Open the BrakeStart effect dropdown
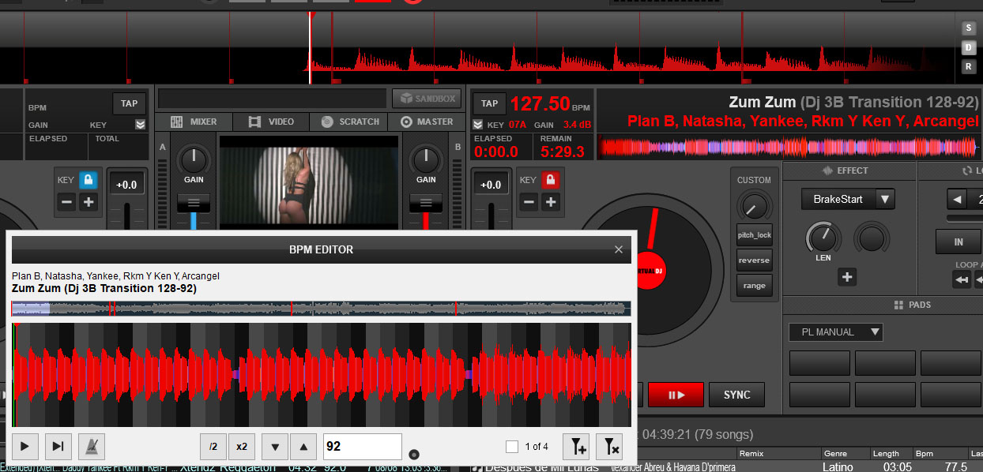This screenshot has width=983, height=472. coord(848,199)
